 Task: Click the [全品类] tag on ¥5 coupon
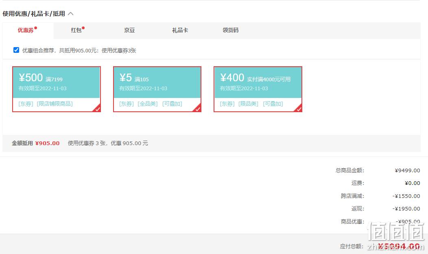click(x=148, y=104)
